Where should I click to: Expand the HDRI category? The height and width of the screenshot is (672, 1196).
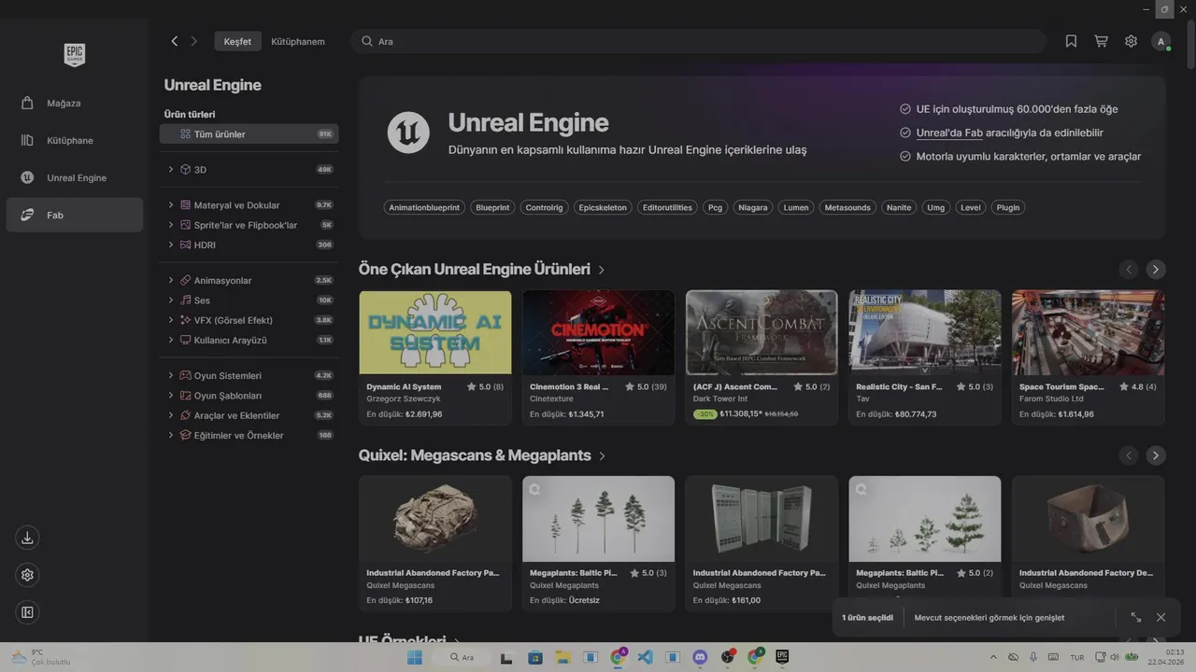point(171,245)
